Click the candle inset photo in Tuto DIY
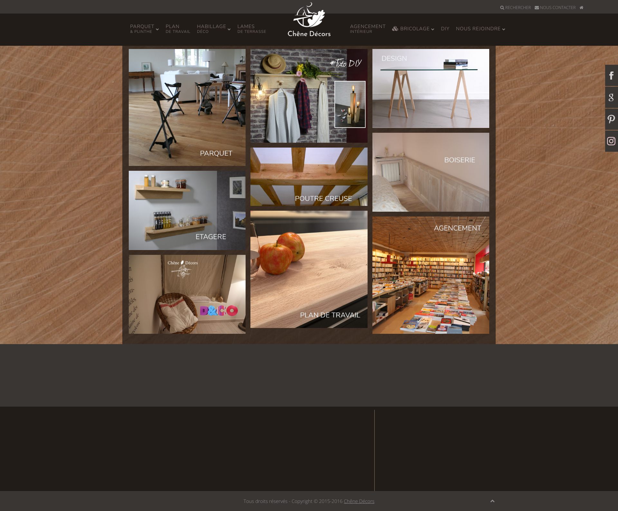The height and width of the screenshot is (511, 618). (350, 104)
